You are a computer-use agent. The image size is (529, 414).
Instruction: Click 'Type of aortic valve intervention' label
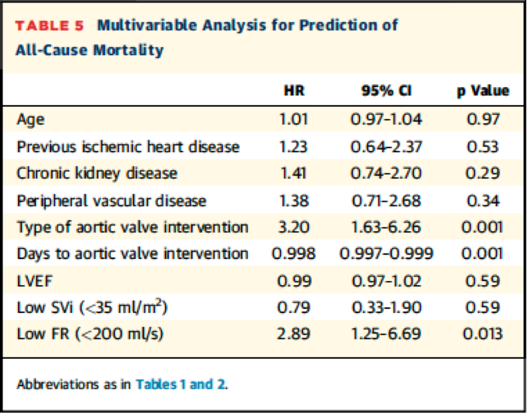(133, 227)
